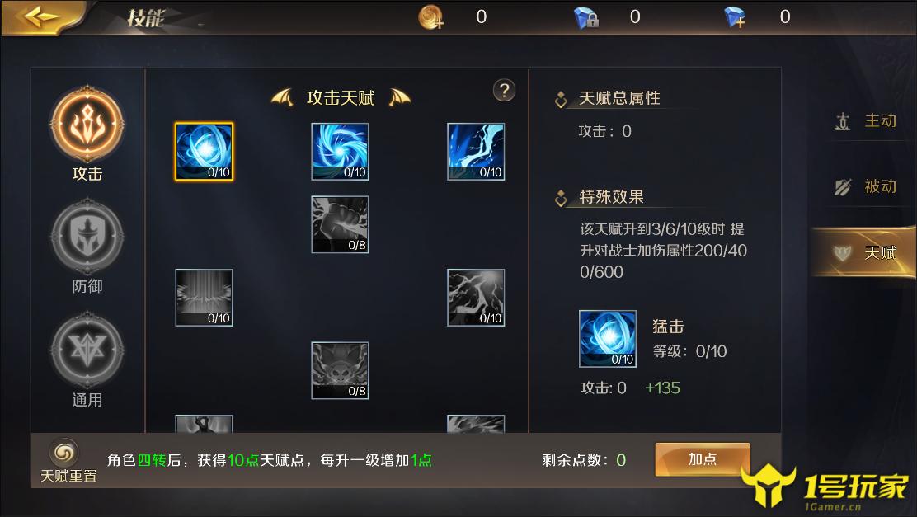Screen dimensions: 917x517
Task: Open the 被动 skills tab
Action: (x=865, y=186)
